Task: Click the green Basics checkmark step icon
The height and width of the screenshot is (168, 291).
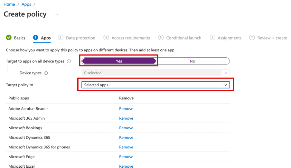Action: [x=9, y=38]
